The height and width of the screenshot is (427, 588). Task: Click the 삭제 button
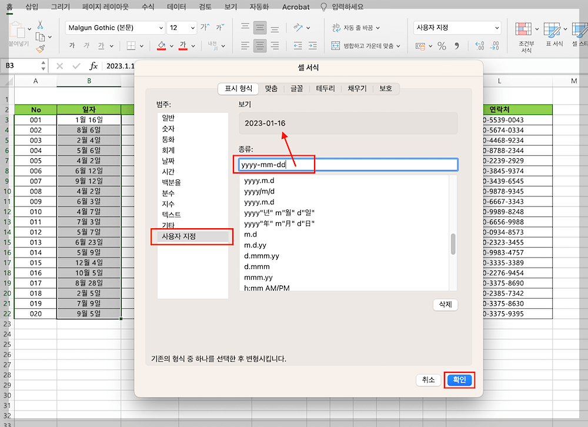(x=446, y=304)
